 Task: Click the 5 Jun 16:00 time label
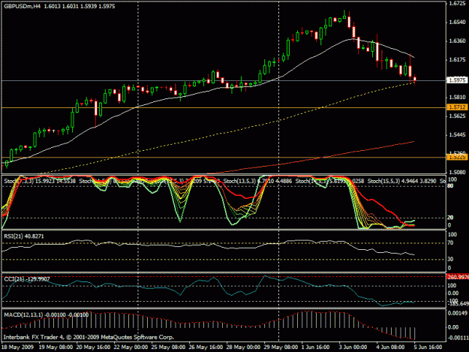point(428,347)
